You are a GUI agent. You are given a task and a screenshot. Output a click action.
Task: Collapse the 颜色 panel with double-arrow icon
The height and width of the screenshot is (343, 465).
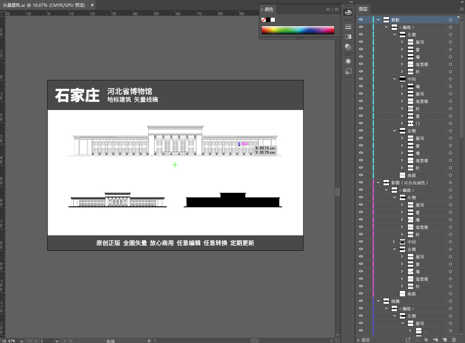click(x=328, y=9)
